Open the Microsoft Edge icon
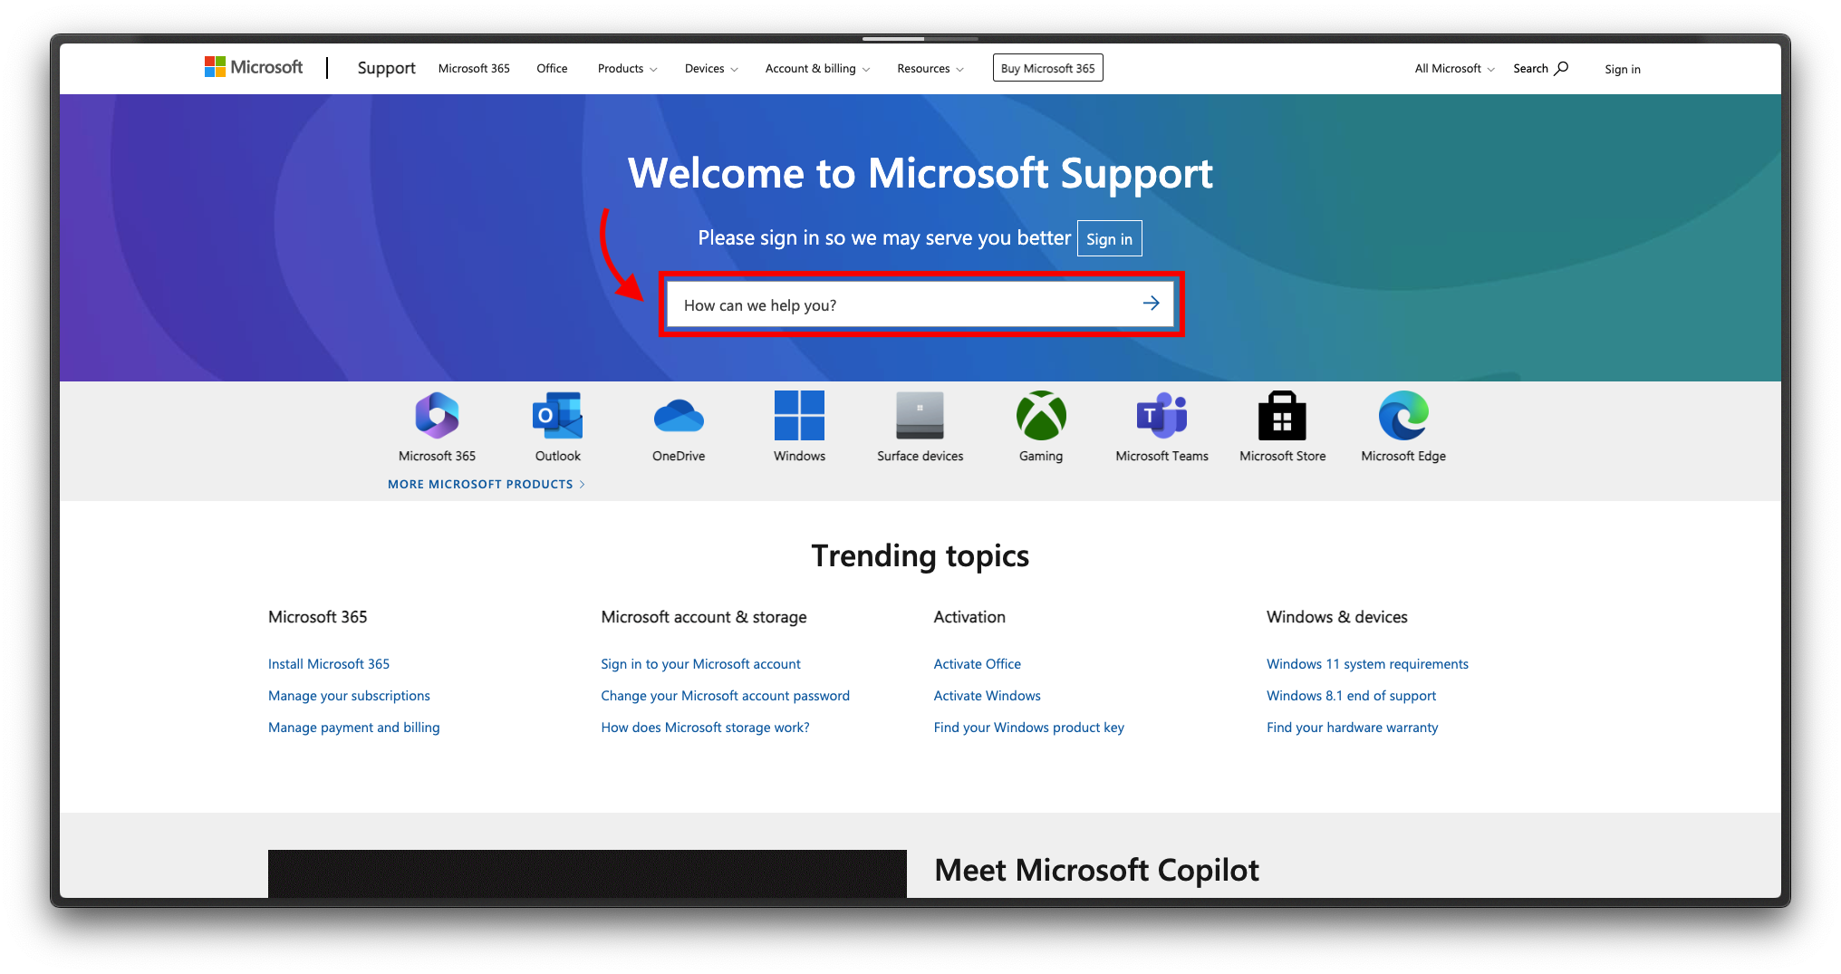Viewport: 1841px width, 974px height. (1403, 416)
